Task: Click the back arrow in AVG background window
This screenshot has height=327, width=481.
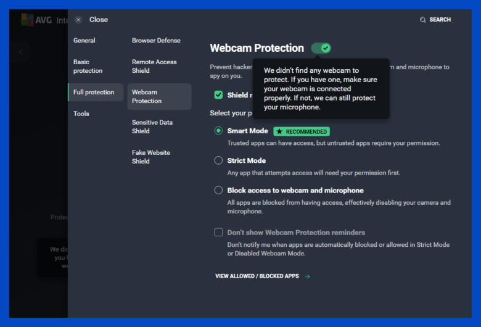Action: tap(20, 52)
